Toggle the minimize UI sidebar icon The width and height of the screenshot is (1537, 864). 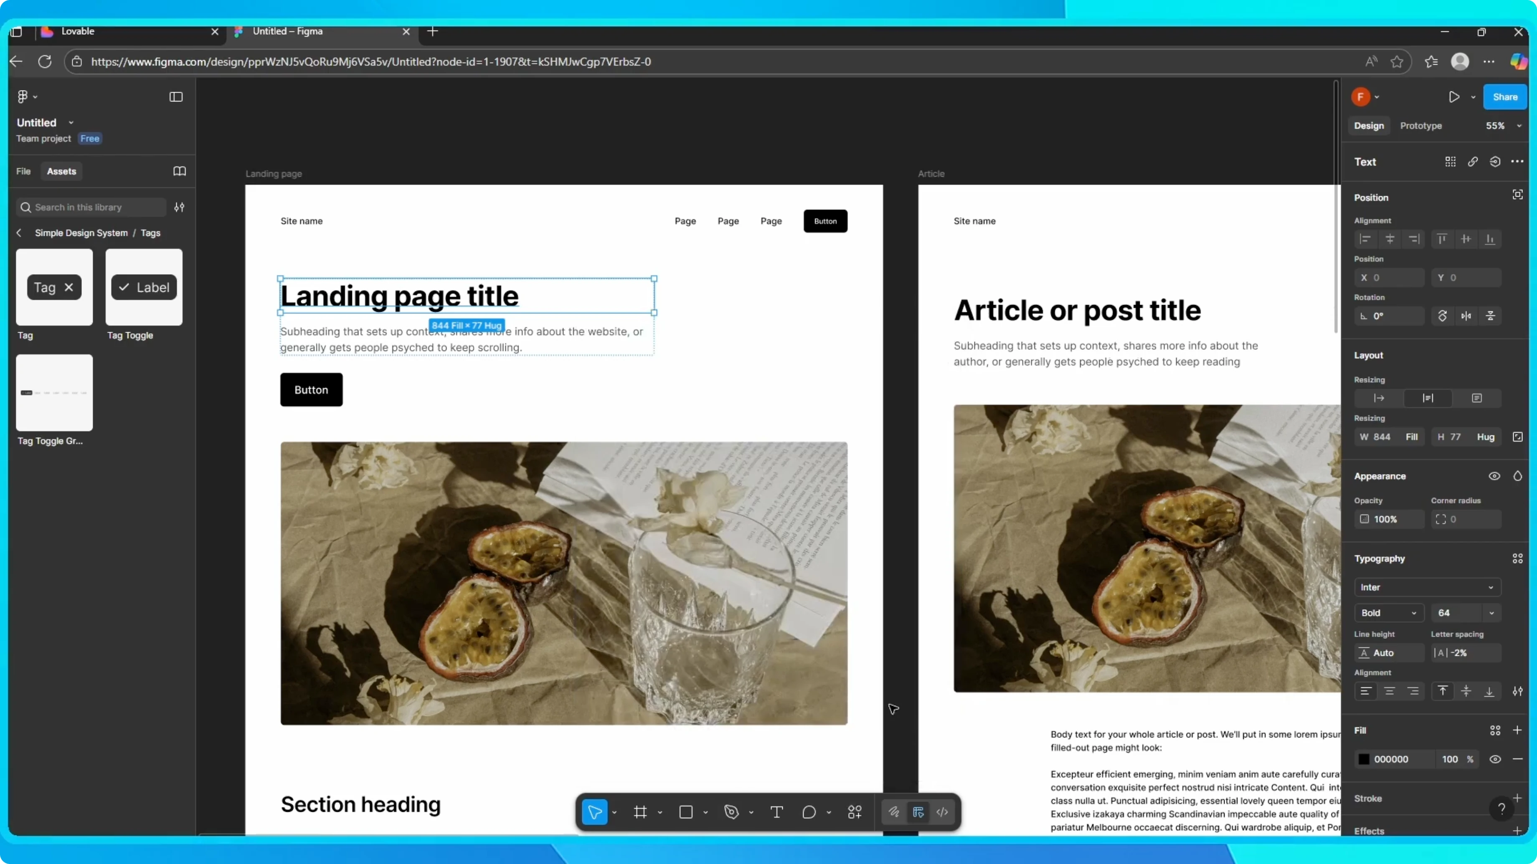(x=176, y=96)
